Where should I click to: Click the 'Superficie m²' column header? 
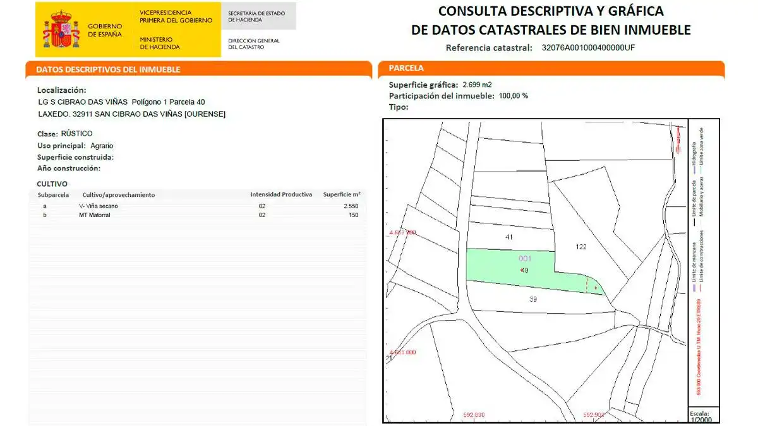[x=342, y=194]
